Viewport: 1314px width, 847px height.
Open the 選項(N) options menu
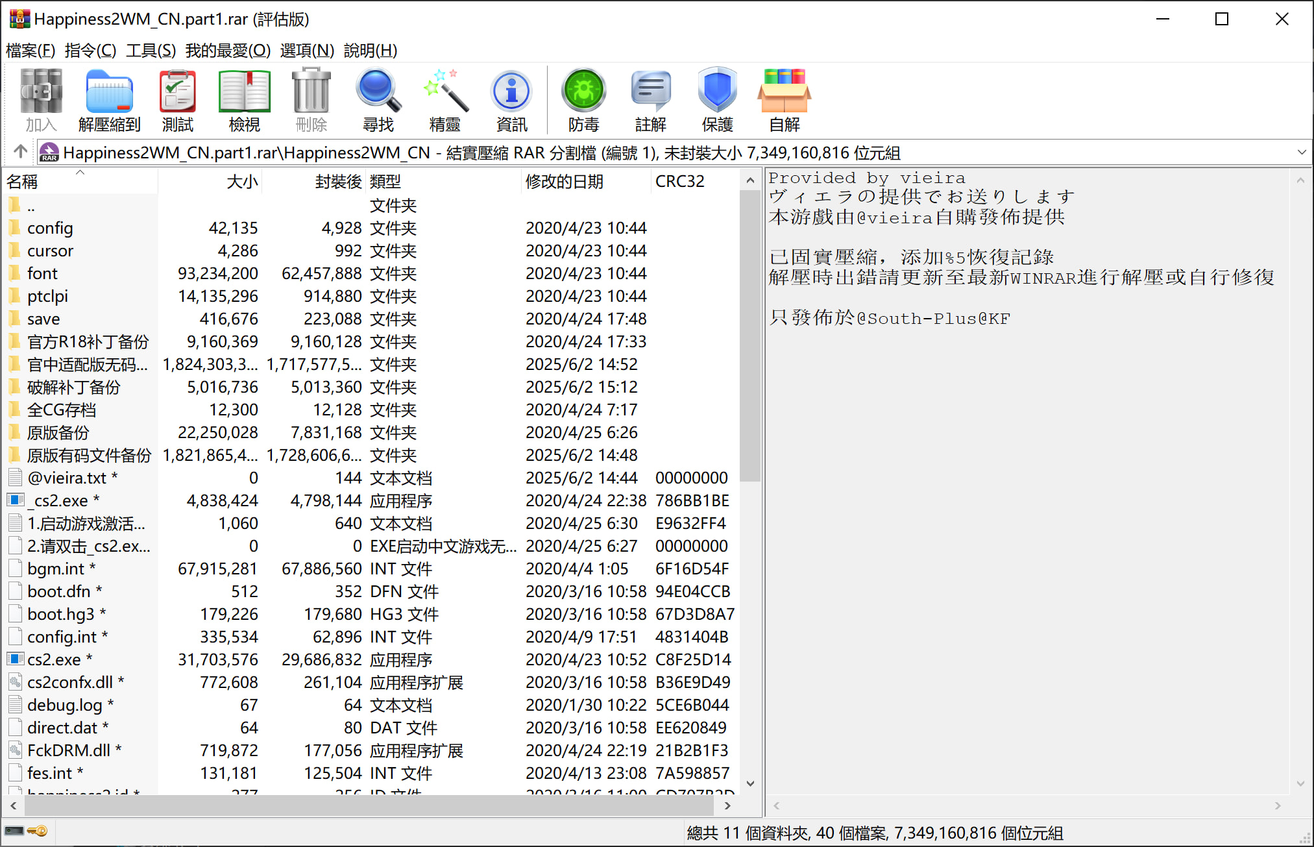pos(307,50)
